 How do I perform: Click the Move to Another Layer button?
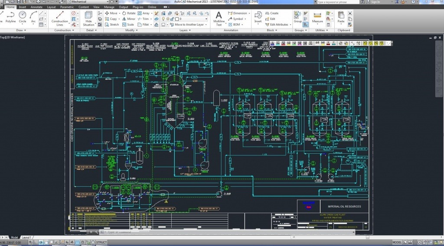coord(187,25)
